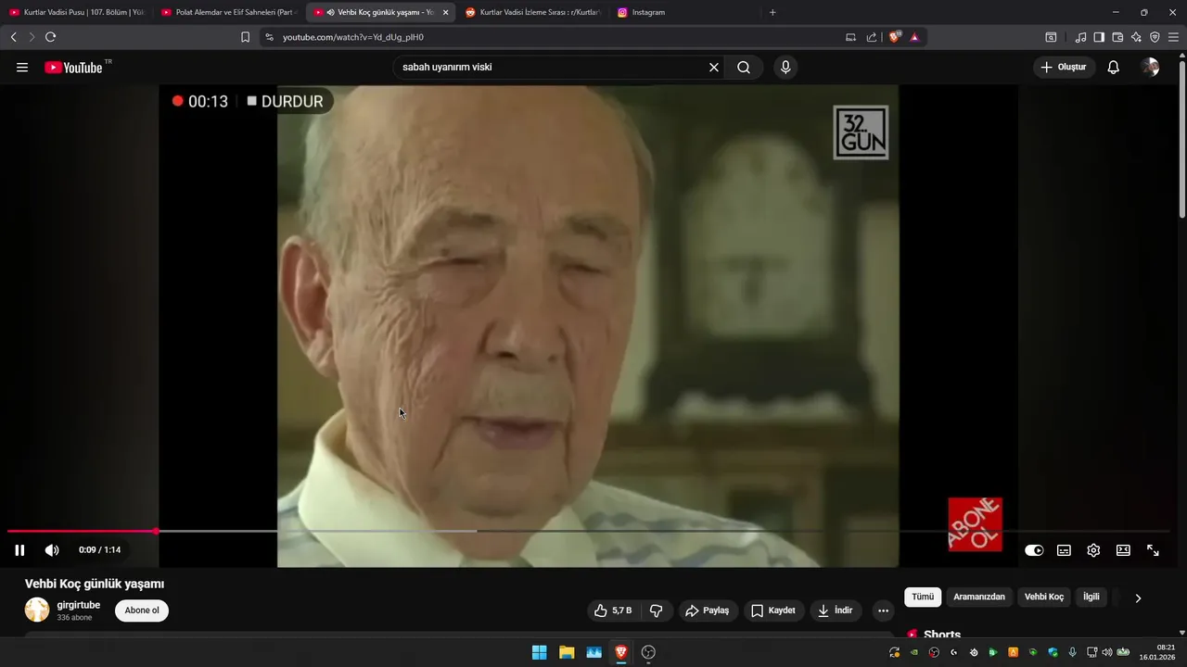The image size is (1187, 667).
Task: Select the Aramanızdan filter chip
Action: click(x=979, y=598)
